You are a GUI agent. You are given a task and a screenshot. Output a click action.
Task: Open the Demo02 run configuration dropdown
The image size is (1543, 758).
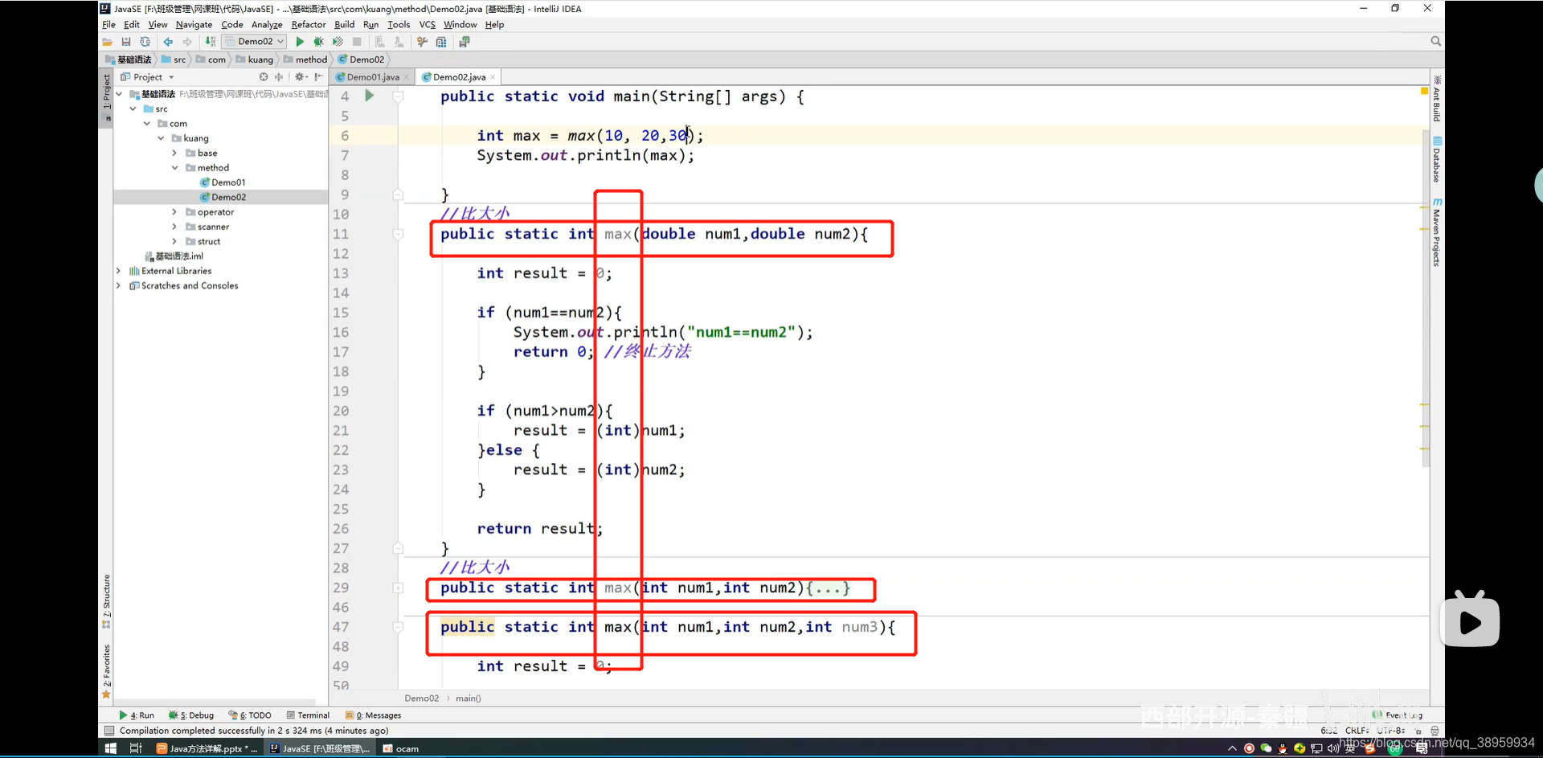255,42
